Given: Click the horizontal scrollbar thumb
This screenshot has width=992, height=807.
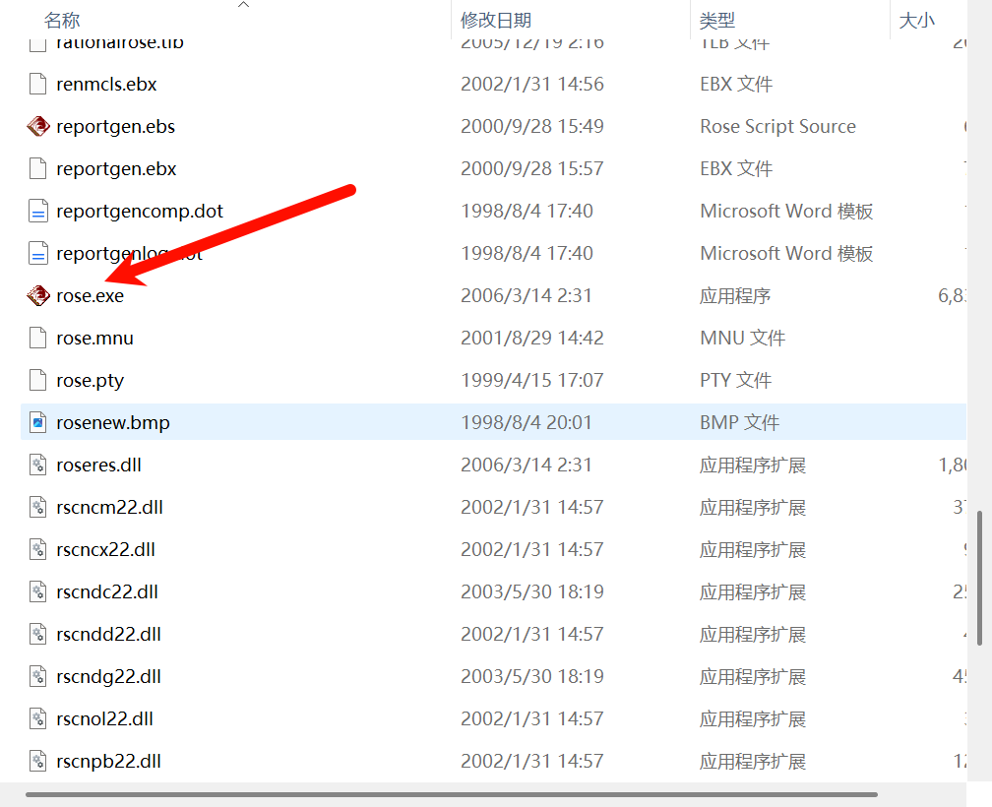Looking at the screenshot, I should pyautogui.click(x=451, y=794).
